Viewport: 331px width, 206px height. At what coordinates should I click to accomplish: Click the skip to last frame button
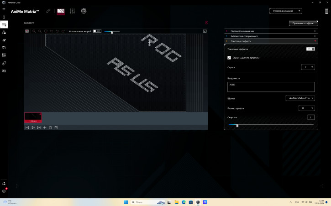click(39, 128)
